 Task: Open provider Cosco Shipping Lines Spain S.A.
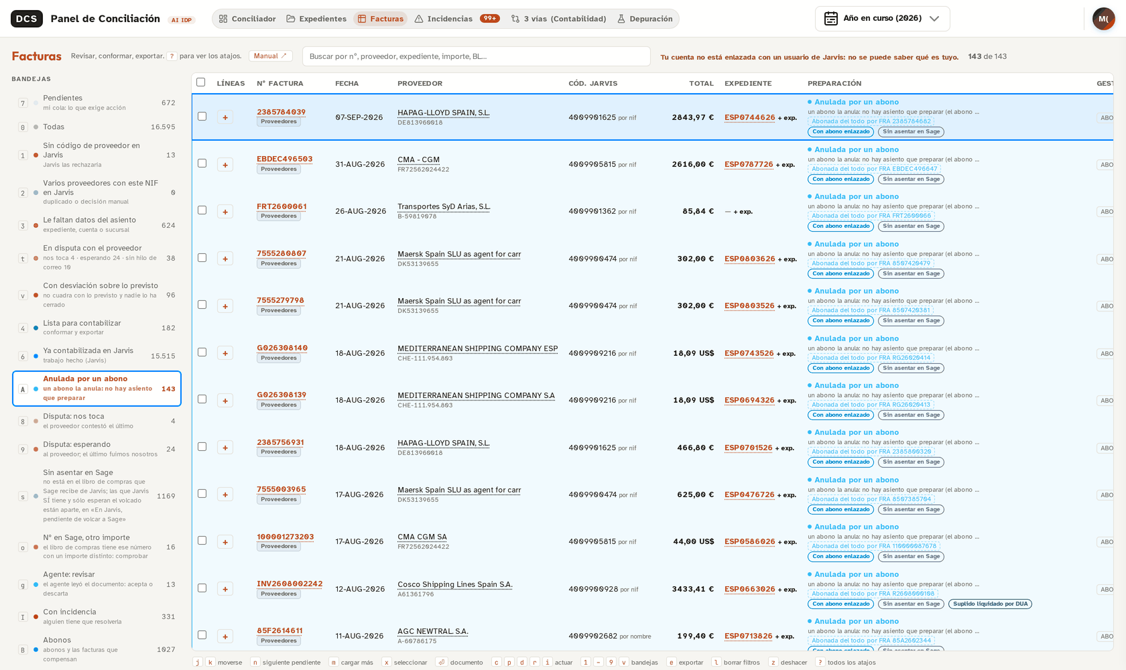click(455, 584)
